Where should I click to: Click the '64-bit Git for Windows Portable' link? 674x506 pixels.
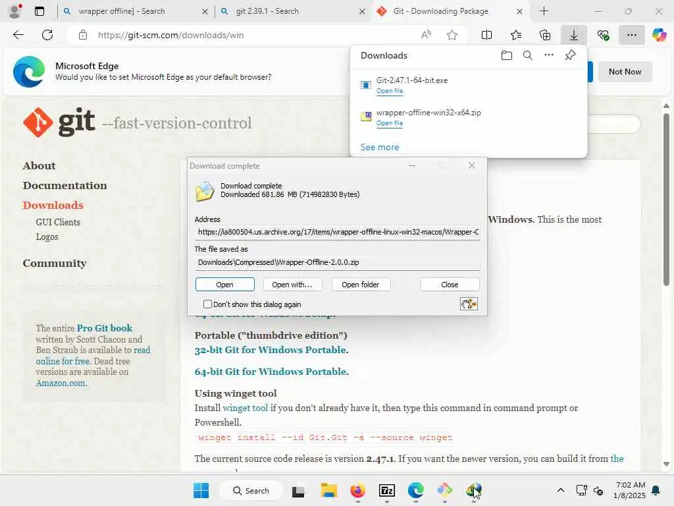click(x=272, y=372)
